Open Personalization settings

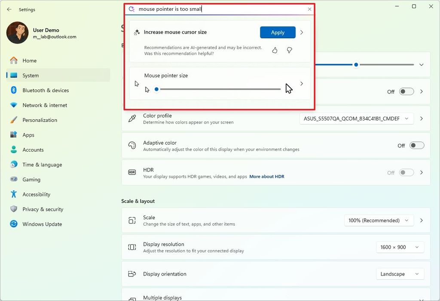pos(39,120)
